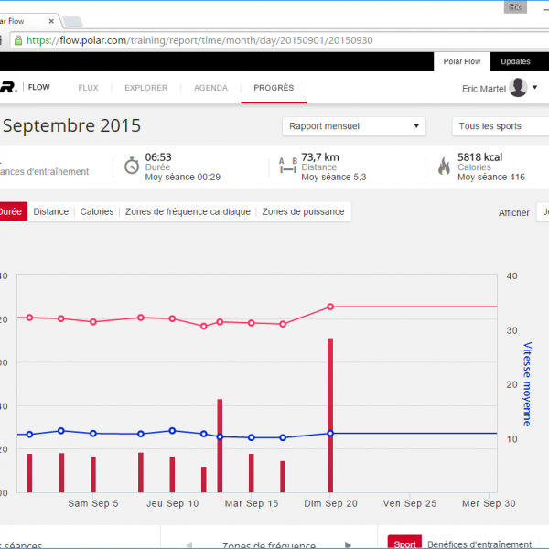Click the URL address field
This screenshot has height=549, width=549.
[x=274, y=40]
